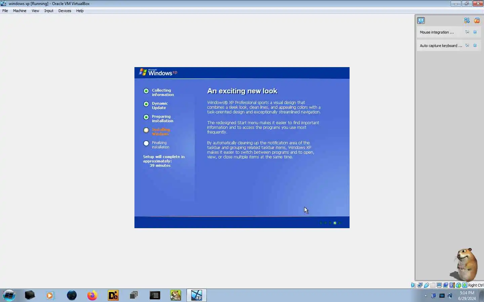Click the sort notifications icon
The height and width of the screenshot is (302, 484).
(x=467, y=20)
